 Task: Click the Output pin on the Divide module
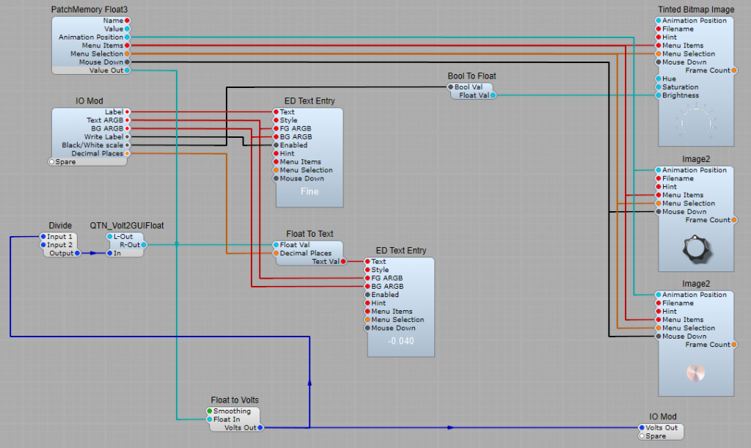78,253
